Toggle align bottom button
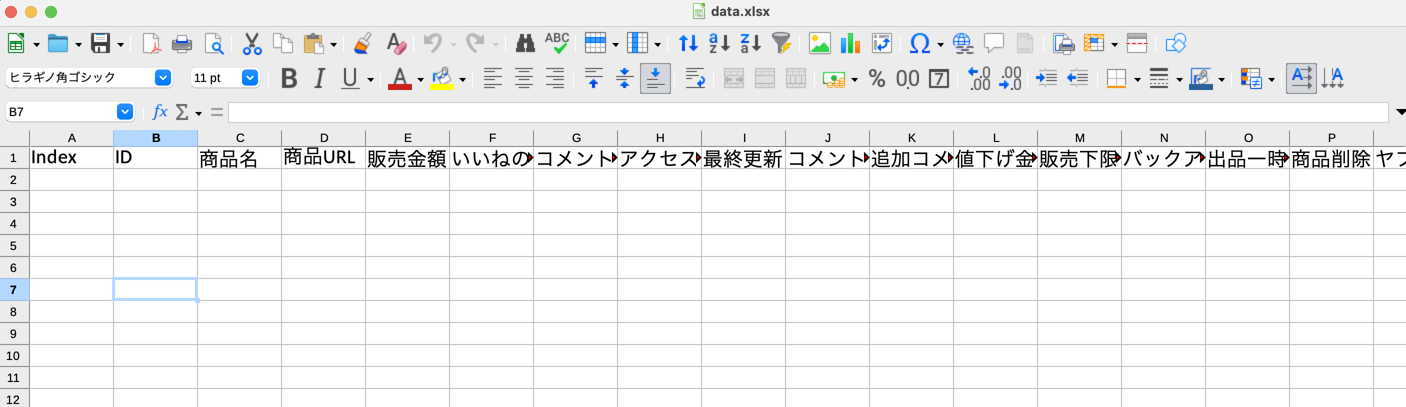The image size is (1406, 407). click(655, 78)
